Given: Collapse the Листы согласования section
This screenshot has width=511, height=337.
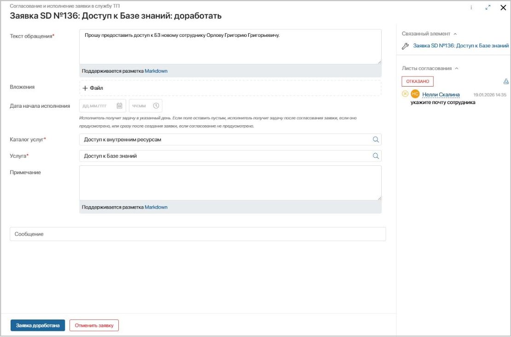Looking at the screenshot, I should click(x=457, y=69).
